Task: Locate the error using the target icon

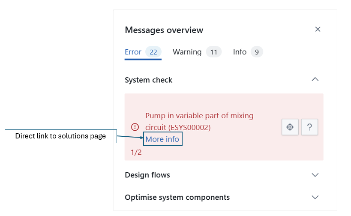Action: [290, 127]
